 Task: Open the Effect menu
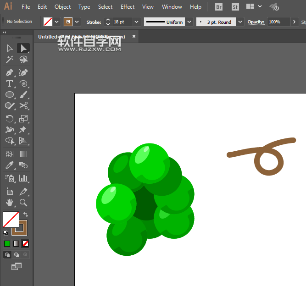click(x=128, y=7)
